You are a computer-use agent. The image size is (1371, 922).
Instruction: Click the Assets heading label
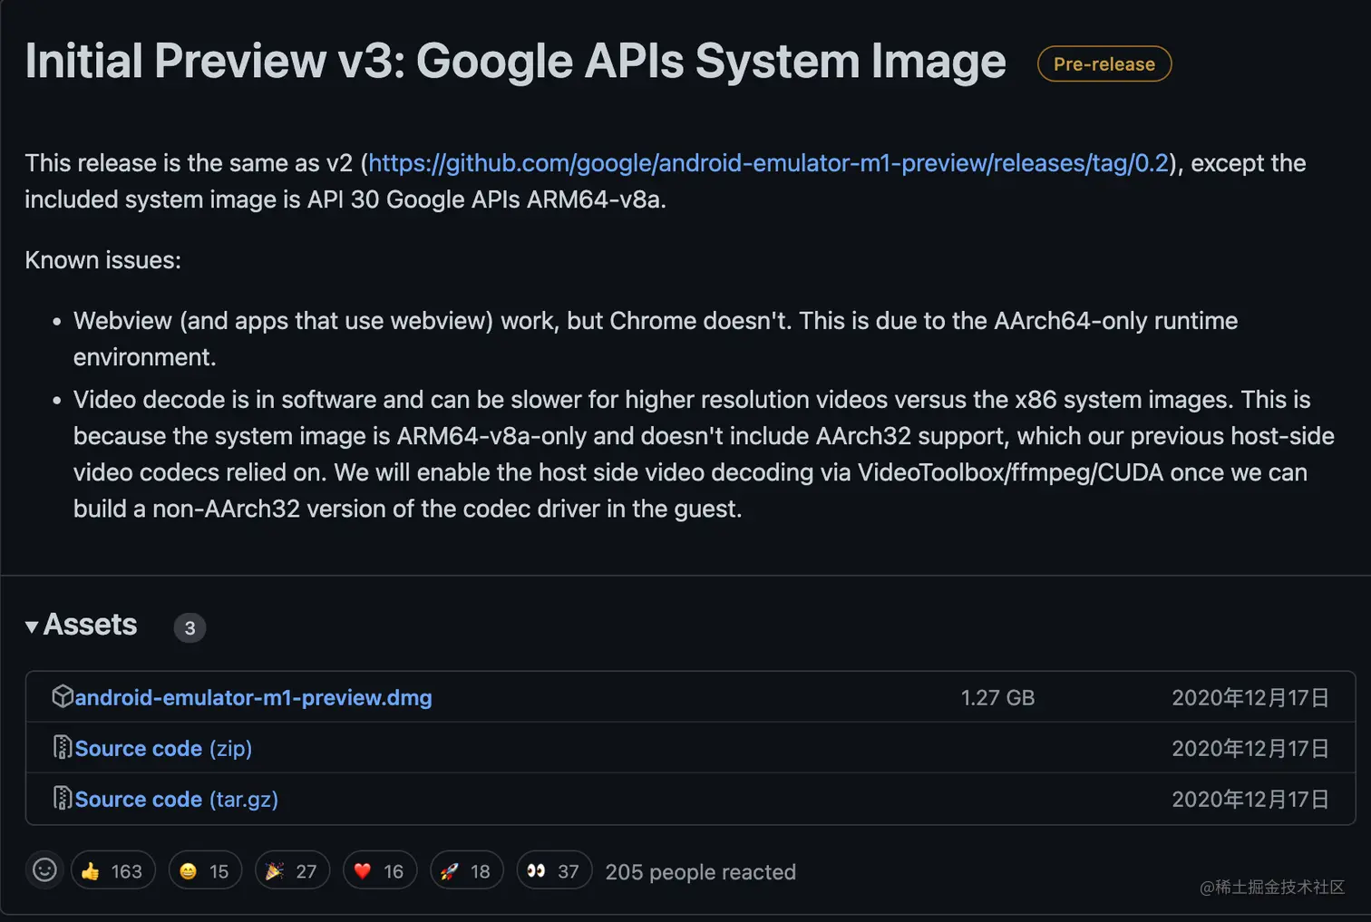coord(90,625)
